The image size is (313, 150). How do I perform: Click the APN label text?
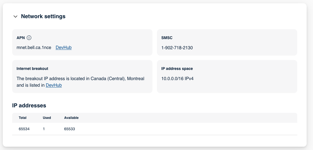click(20, 38)
